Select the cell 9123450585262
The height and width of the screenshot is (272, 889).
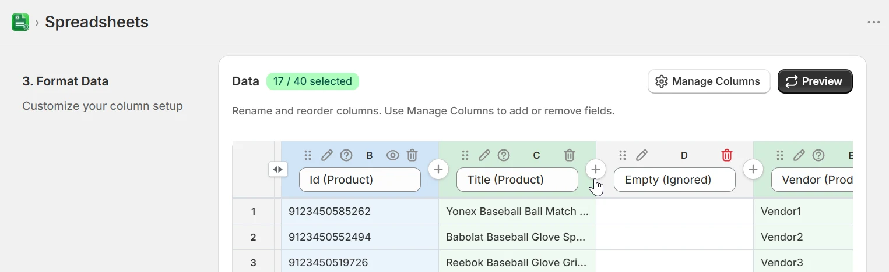tap(360, 212)
